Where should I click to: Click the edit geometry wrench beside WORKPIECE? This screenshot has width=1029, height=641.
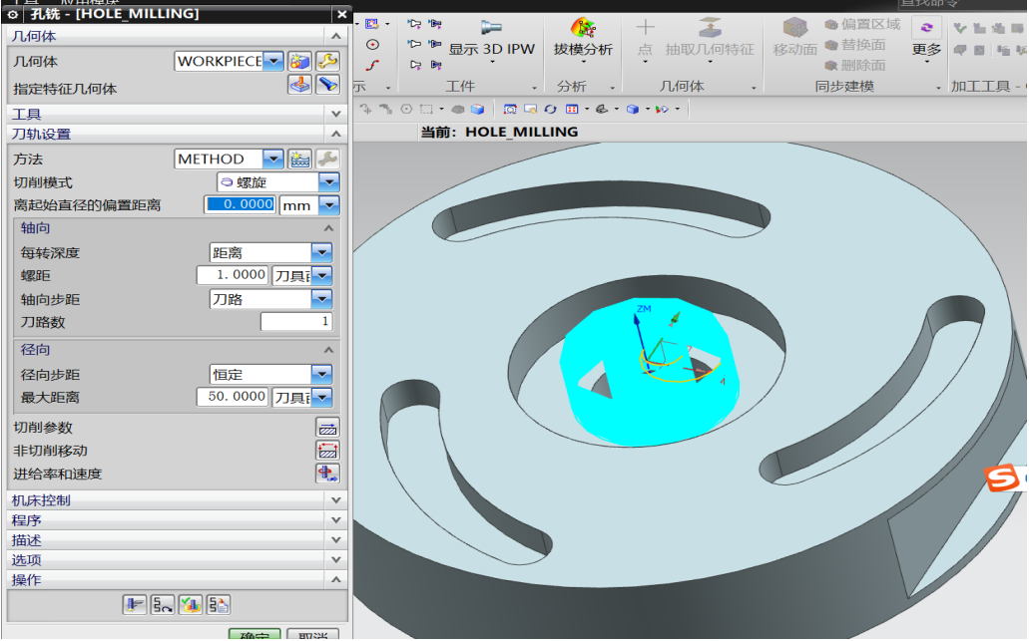[x=327, y=61]
